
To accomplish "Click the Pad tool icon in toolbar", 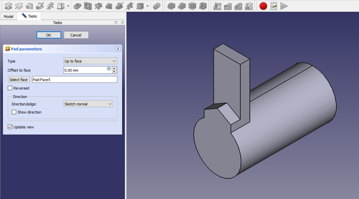I will tap(8, 6).
